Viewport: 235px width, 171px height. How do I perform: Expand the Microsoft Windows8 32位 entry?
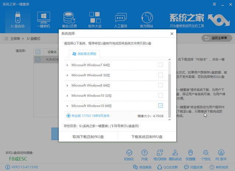(67, 75)
